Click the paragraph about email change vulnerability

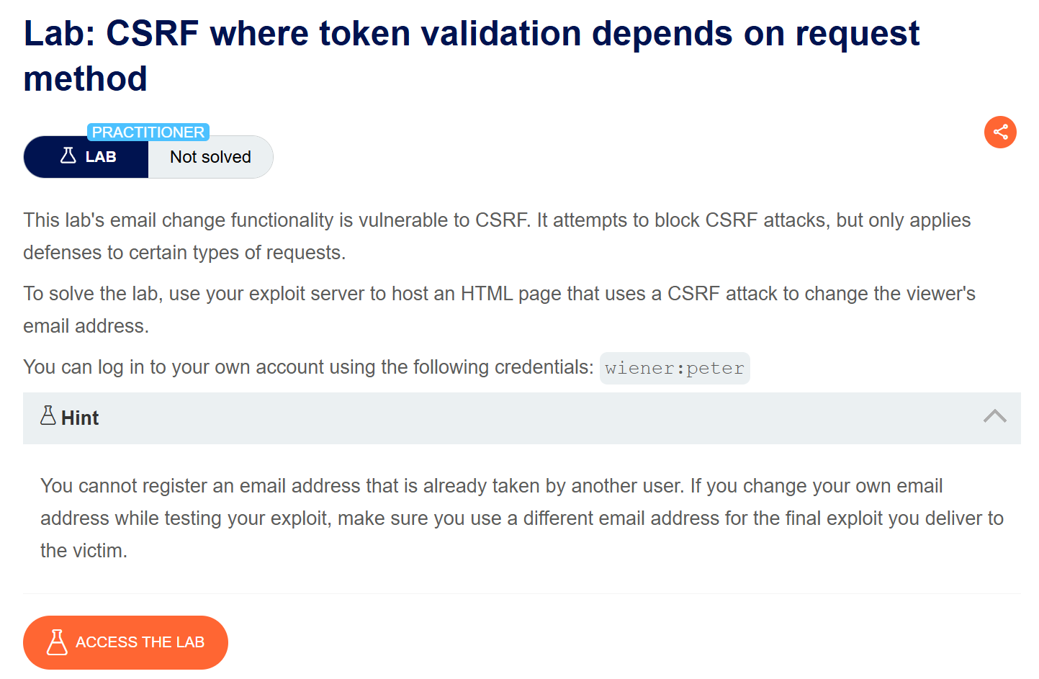pyautogui.click(x=496, y=220)
